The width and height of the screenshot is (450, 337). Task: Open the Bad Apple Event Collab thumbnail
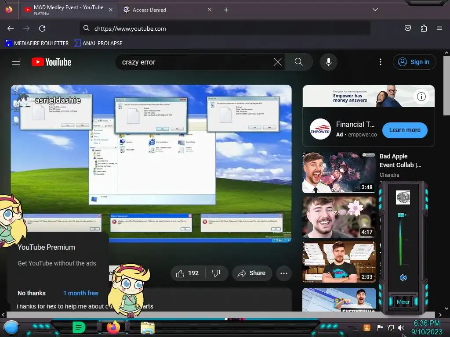click(339, 172)
